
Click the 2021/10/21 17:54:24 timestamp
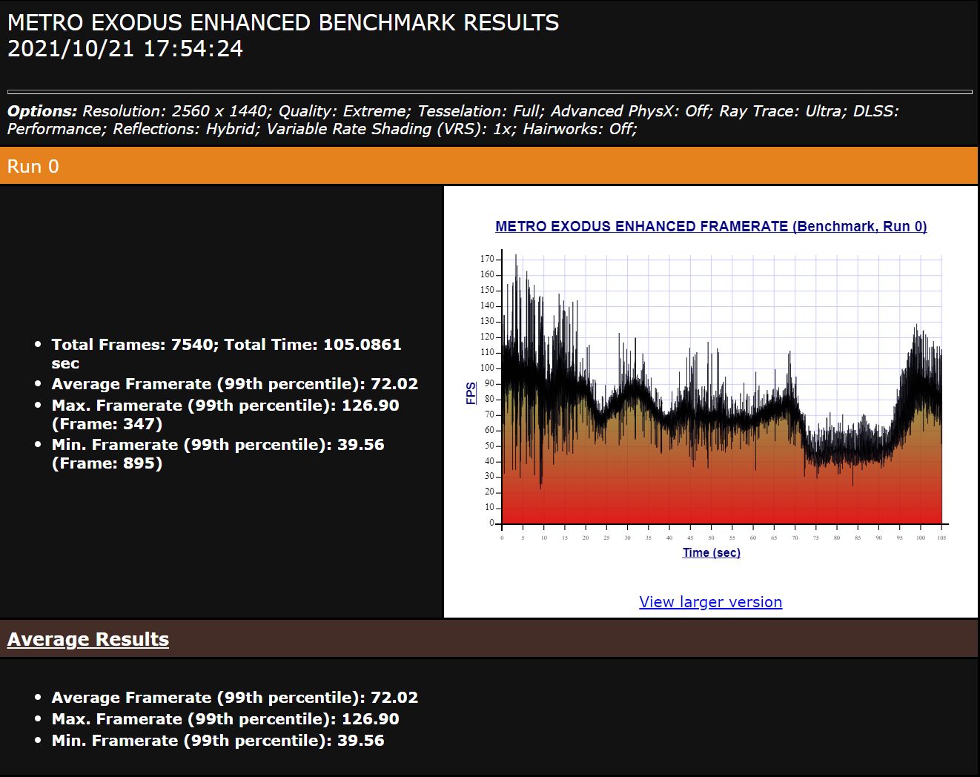(x=125, y=49)
